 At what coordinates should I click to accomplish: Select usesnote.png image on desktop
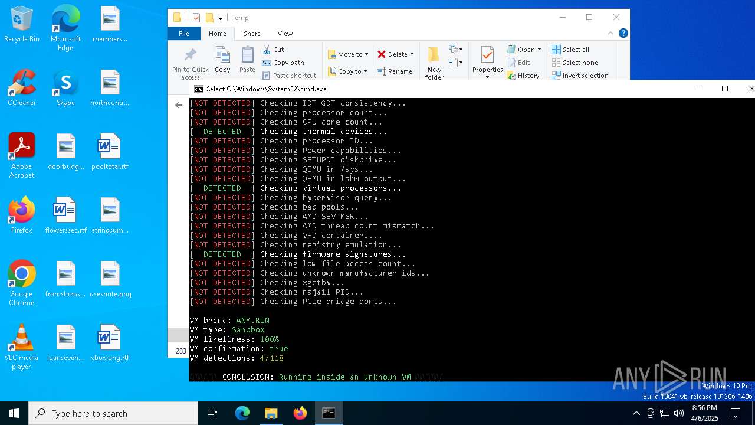(110, 279)
